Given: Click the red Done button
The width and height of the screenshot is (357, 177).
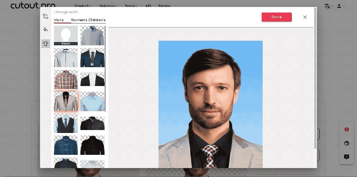Looking at the screenshot, I should coord(276,17).
